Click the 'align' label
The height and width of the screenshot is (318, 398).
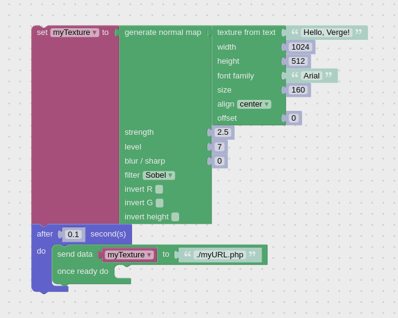coord(226,104)
